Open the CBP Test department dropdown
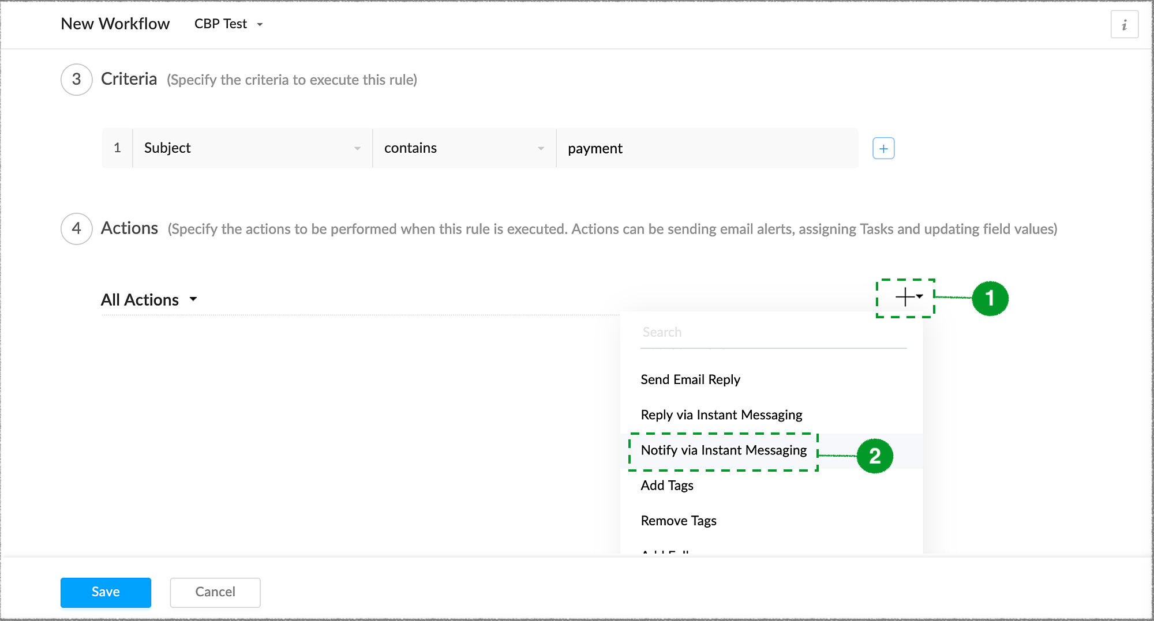The height and width of the screenshot is (621, 1154). pyautogui.click(x=228, y=24)
